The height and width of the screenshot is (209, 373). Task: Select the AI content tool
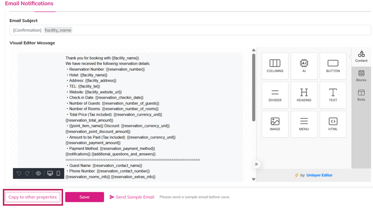pyautogui.click(x=304, y=66)
